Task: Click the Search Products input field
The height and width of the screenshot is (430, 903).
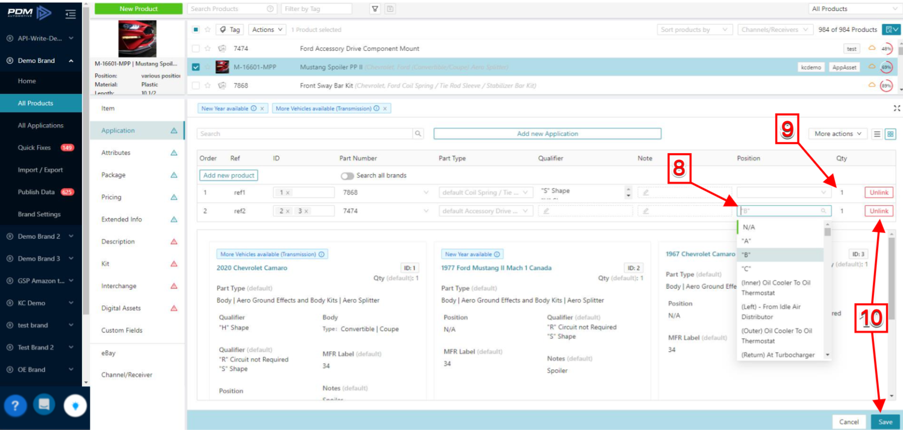Action: click(x=233, y=9)
